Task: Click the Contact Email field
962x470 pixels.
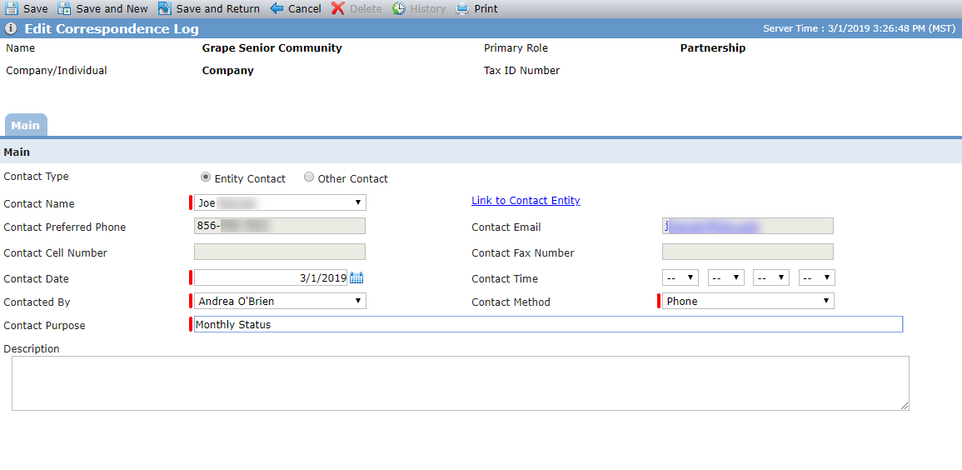Action: coord(748,226)
